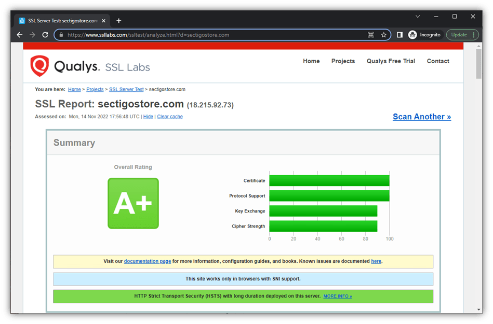
Task: Minimize the Chrome window
Action: 436,16
